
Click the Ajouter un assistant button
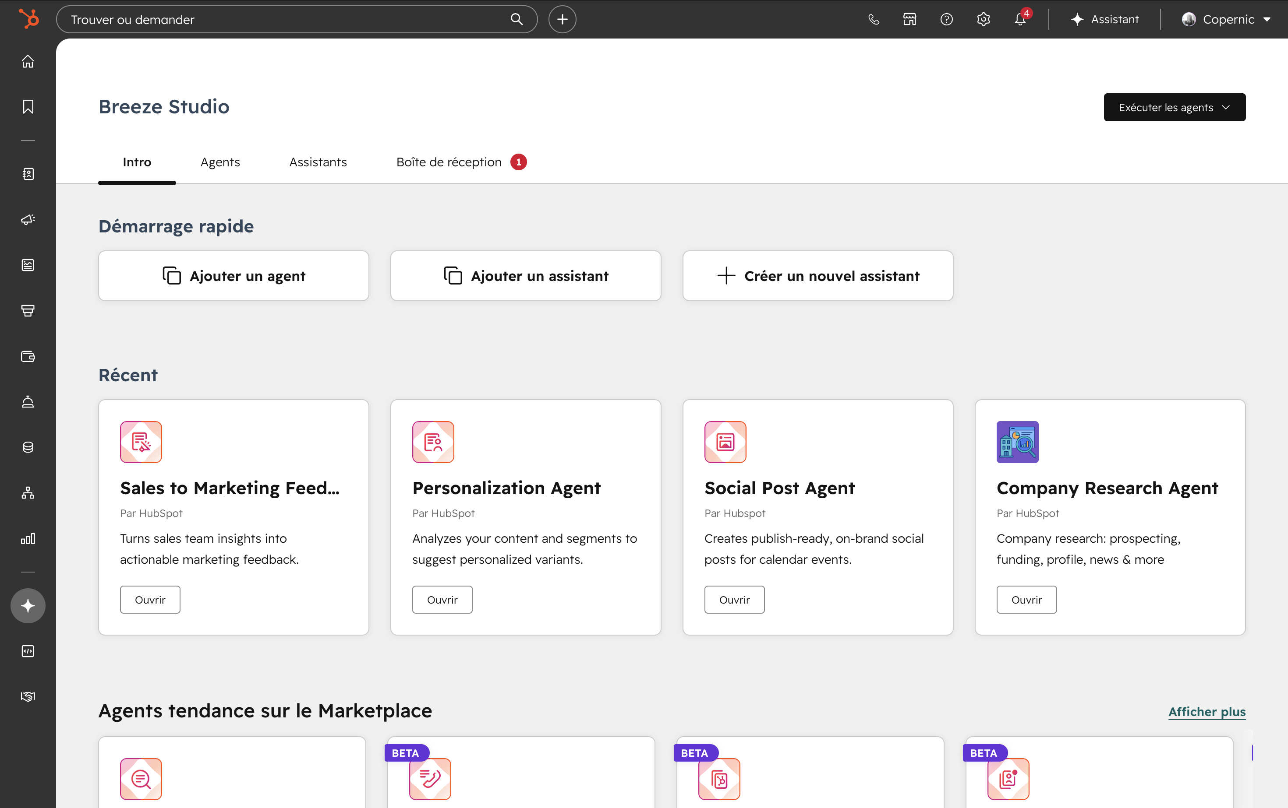pyautogui.click(x=526, y=276)
